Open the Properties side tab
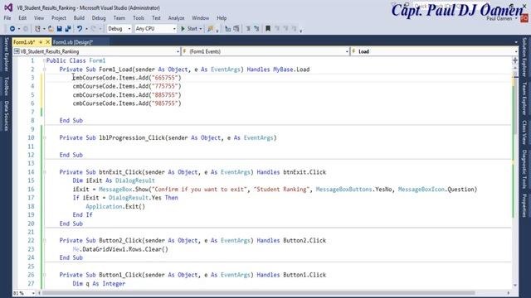Viewport: 531px width, 298px height. [524, 205]
